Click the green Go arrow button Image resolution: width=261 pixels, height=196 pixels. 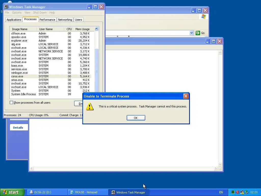tap(198, 33)
